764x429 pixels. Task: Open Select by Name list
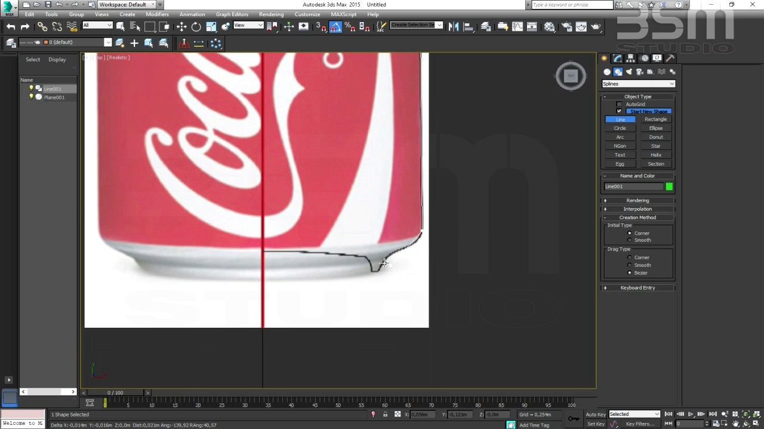click(135, 26)
